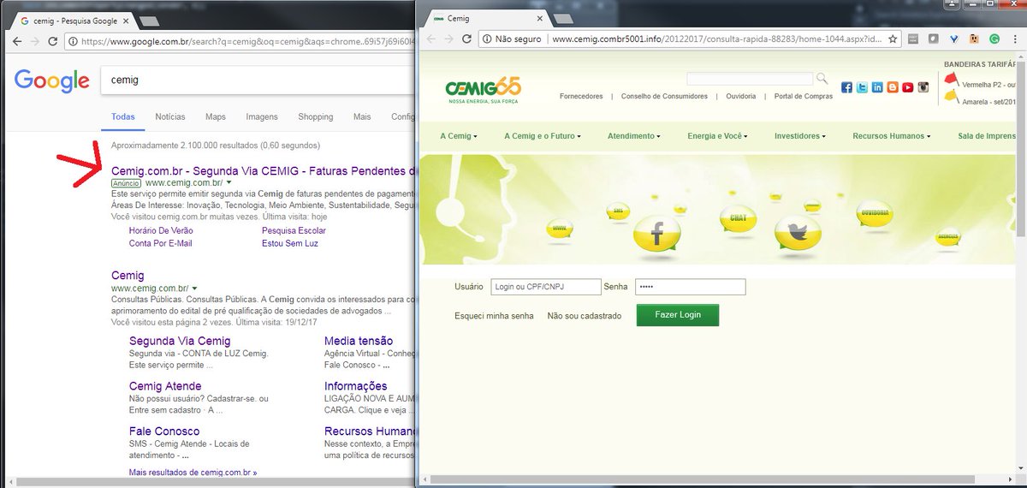Open Cemig's YouTube icon in header
This screenshot has width=1027, height=488.
pyautogui.click(x=907, y=87)
